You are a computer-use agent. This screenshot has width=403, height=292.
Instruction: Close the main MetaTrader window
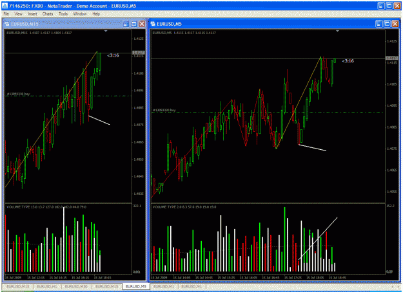(397, 6)
